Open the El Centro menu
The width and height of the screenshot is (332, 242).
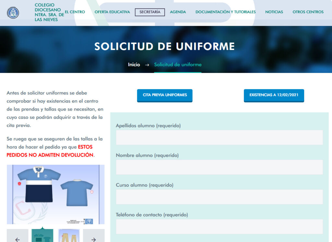pos(75,12)
